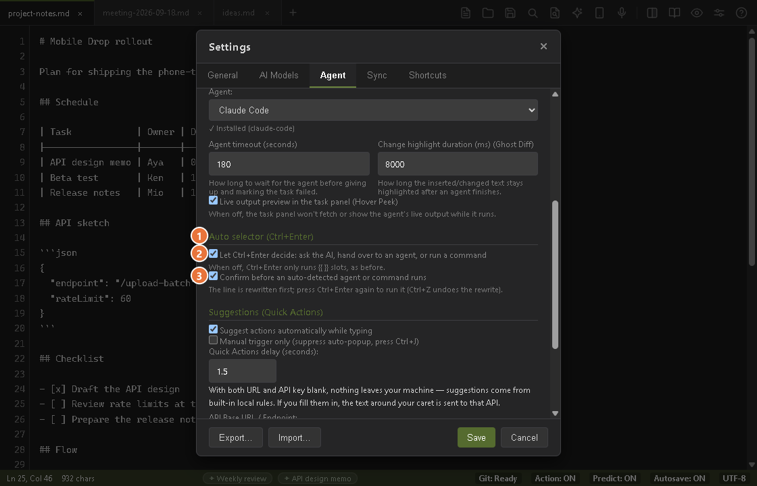Viewport: 757px width, 486px height.
Task: Click the 932 chars status text
Action: pos(78,479)
